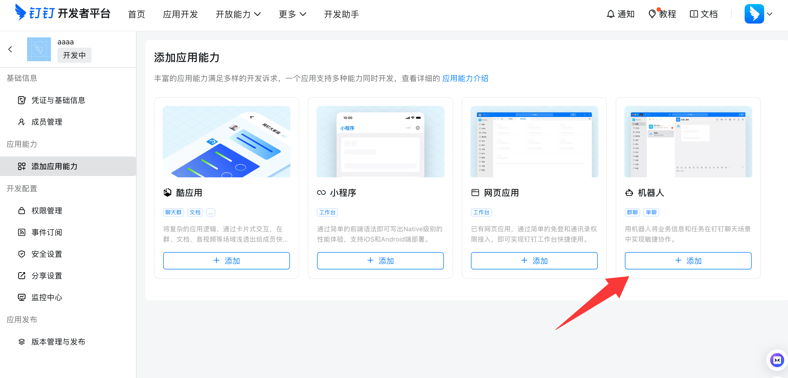
Task: Follow the 应用能力介绍 link
Action: (x=465, y=78)
